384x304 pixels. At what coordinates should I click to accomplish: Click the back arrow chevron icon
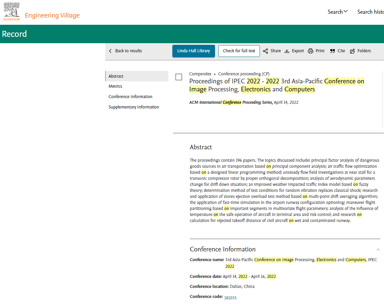(x=110, y=51)
